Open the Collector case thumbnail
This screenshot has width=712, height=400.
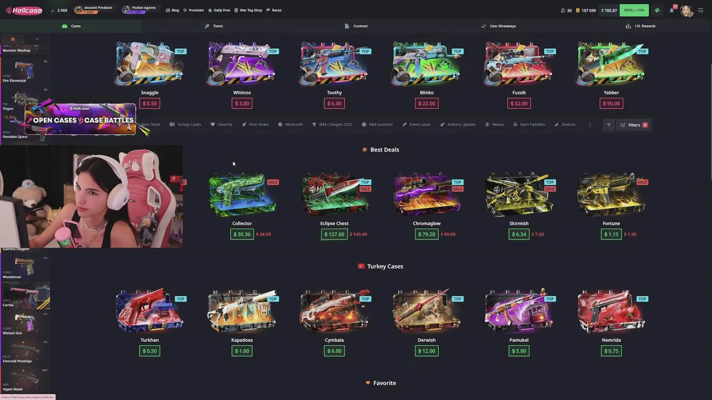(x=242, y=194)
